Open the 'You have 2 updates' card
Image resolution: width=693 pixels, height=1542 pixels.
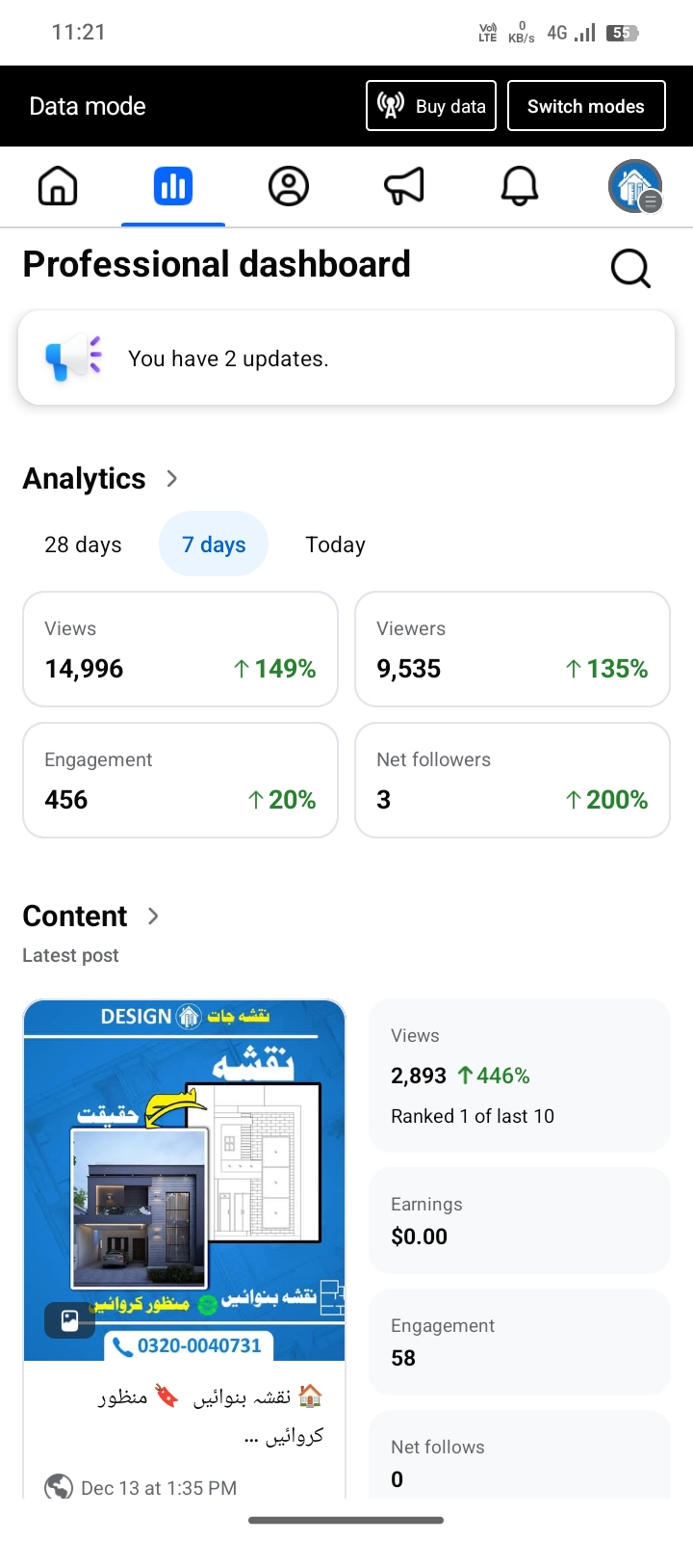pos(346,359)
